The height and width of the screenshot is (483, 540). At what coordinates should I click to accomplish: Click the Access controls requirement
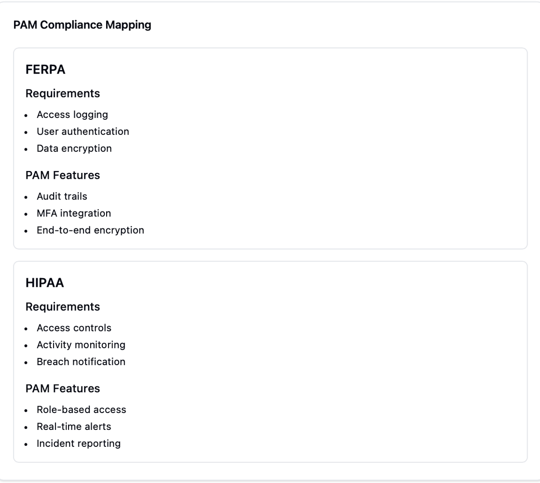74,328
